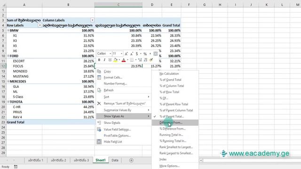Collapse the TOYOTA group
Screen dimensions: 301x169
[8, 102]
